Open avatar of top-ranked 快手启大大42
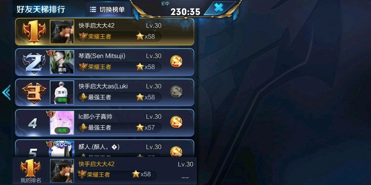371x185 pixels. pyautogui.click(x=62, y=32)
